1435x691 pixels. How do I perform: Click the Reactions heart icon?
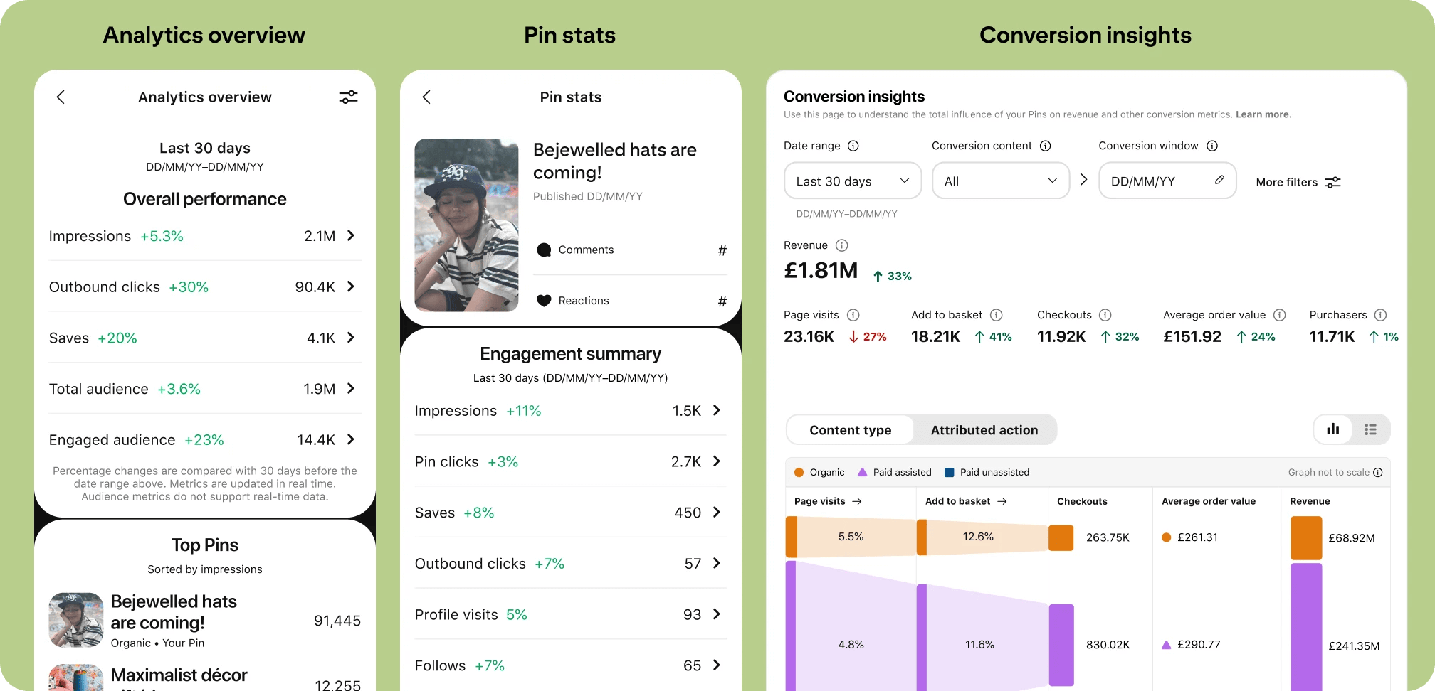544,300
